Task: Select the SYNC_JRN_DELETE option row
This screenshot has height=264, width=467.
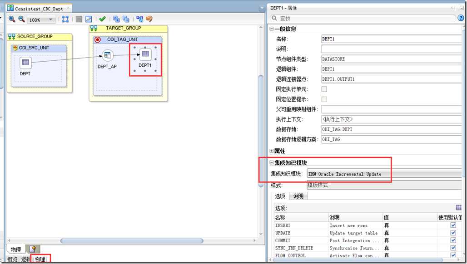Action: 368,248
